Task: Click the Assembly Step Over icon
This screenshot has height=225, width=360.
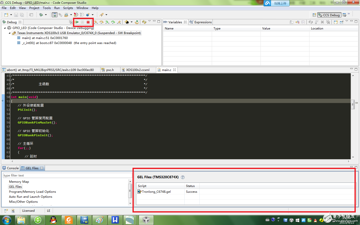Action: pyautogui.click(x=113, y=22)
